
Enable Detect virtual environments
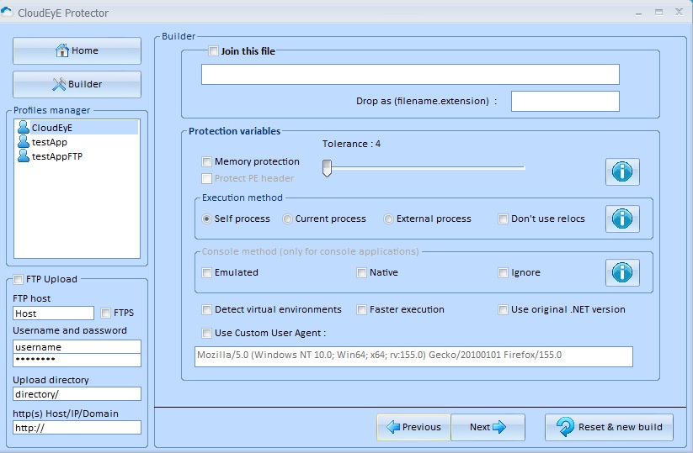click(206, 309)
